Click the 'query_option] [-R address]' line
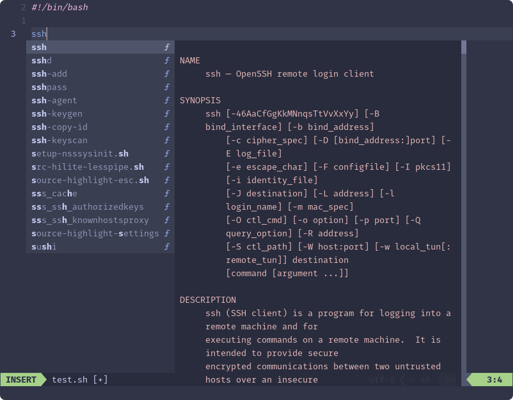The image size is (513, 400). [292, 234]
